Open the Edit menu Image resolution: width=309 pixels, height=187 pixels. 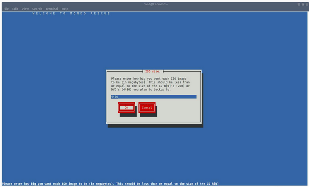tap(15, 9)
